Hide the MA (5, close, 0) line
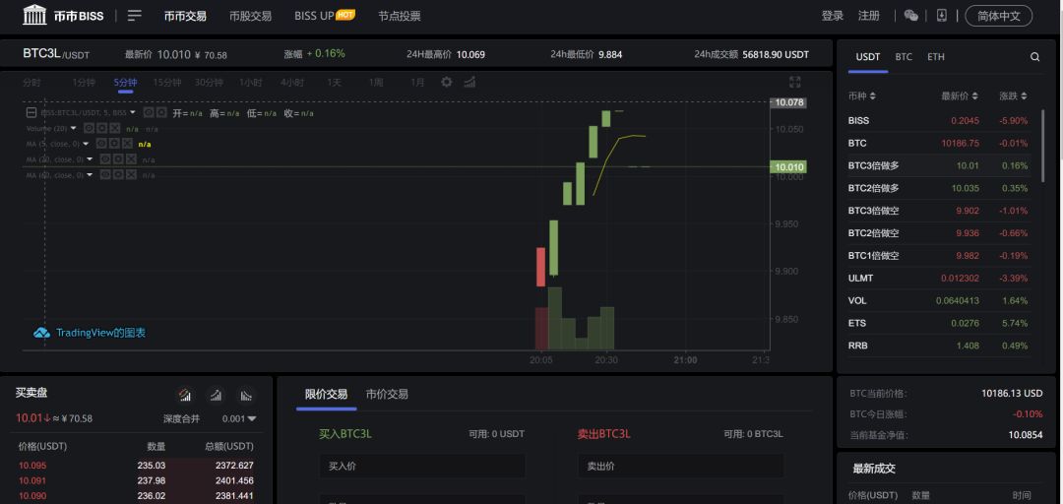1063x504 pixels. pos(101,144)
